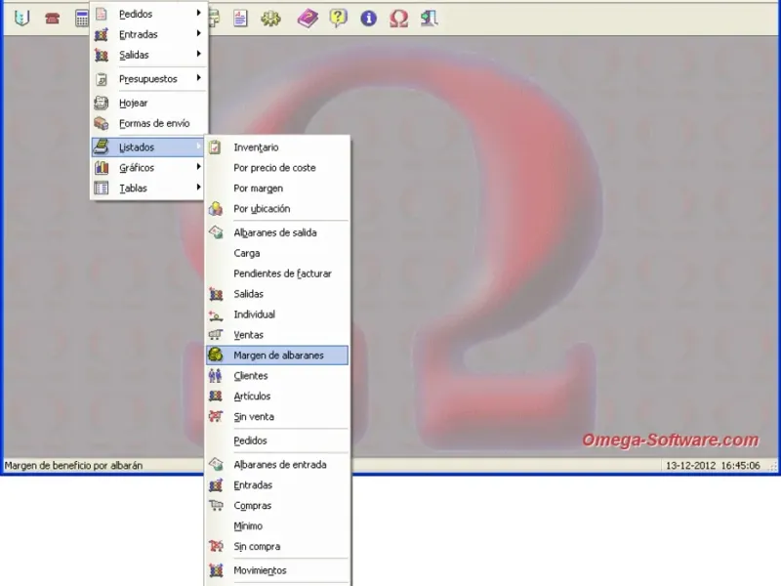Click the shield icon in the toolbar
The image size is (781, 586).
[21, 19]
